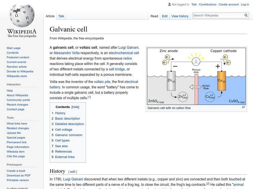Open the Contributions link

207,4
